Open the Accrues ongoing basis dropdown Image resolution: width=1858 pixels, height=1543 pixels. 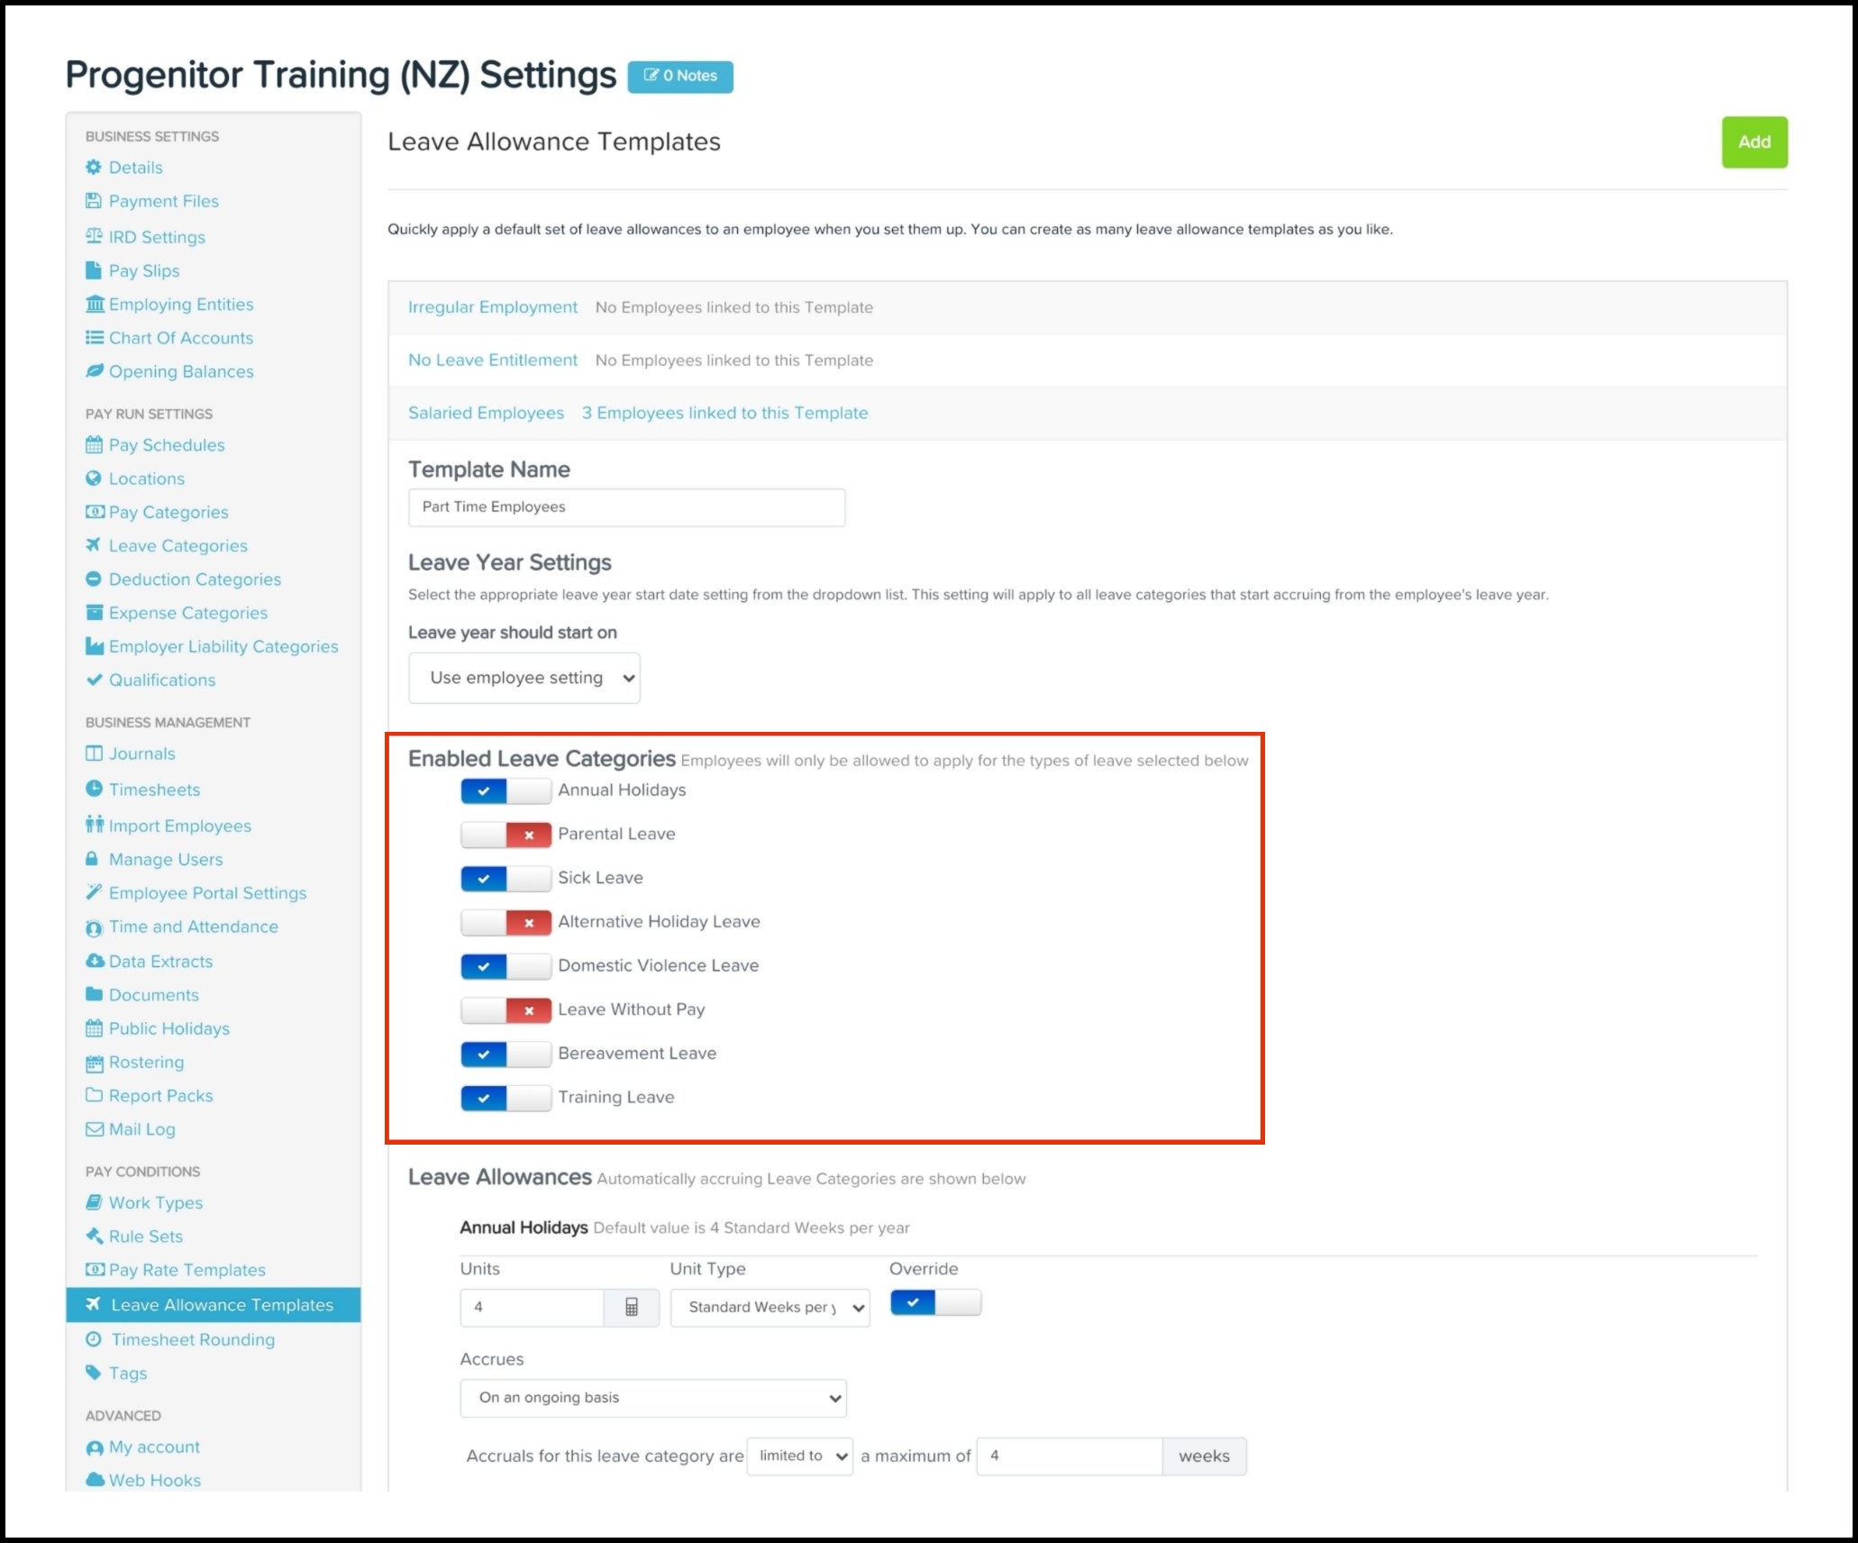coord(652,1398)
